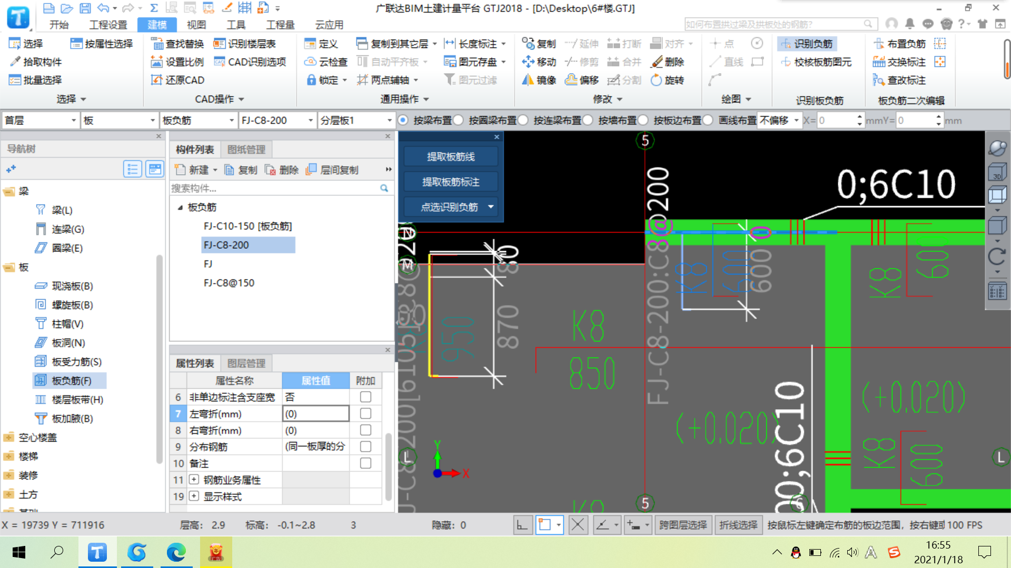This screenshot has width=1011, height=568.
Task: Expand 显示样式 property group
Action: 194,496
